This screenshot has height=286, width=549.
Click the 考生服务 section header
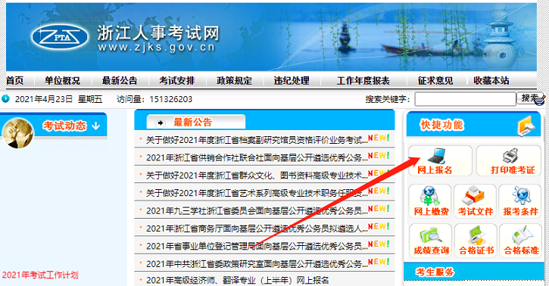pyautogui.click(x=435, y=272)
